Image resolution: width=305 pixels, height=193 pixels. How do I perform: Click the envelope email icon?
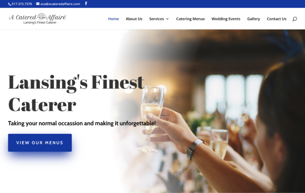[x=38, y=4]
